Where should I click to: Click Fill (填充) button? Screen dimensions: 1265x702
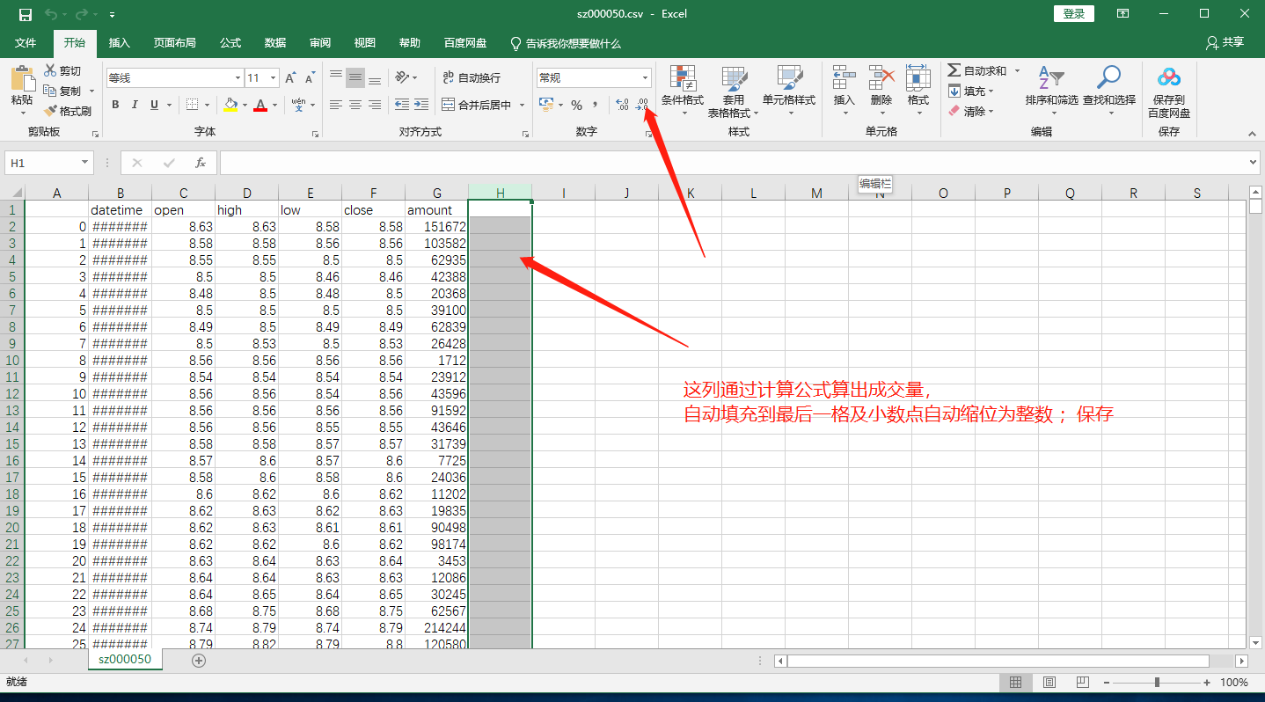point(970,91)
